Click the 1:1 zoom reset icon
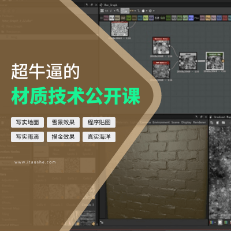 pyautogui.click(x=106, y=11)
